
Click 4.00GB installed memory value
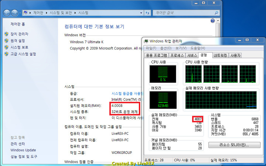tap(117, 106)
